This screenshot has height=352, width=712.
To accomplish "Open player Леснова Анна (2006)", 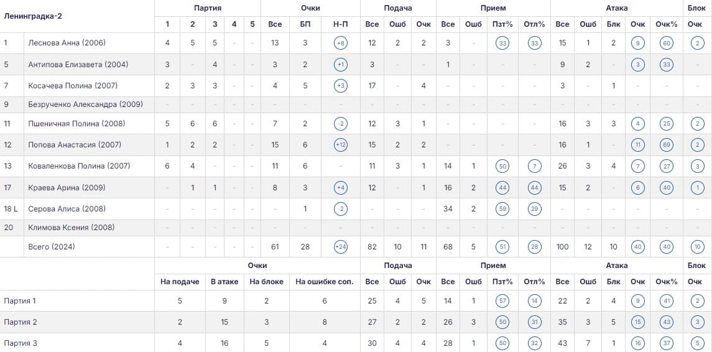I will pyautogui.click(x=67, y=43).
